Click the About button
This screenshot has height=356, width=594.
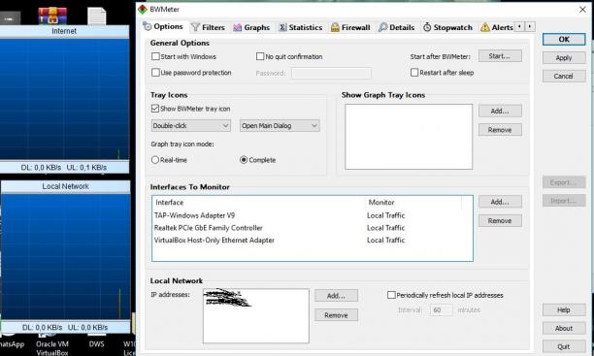point(564,328)
